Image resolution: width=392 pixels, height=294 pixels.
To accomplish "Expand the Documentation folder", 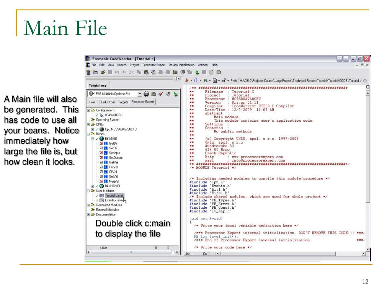I will tap(88, 214).
